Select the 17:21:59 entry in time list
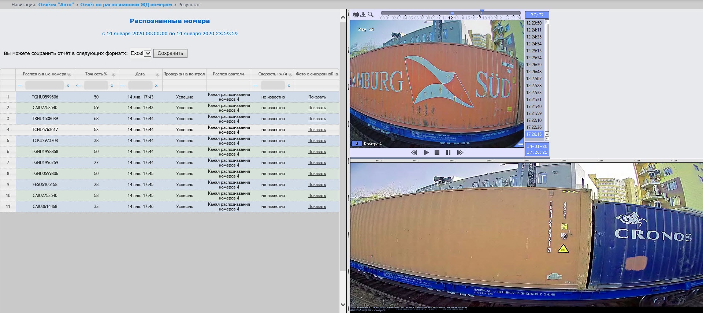 click(533, 113)
